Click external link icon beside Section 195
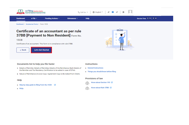This screenshot has width=189, height=125. coord(112,82)
